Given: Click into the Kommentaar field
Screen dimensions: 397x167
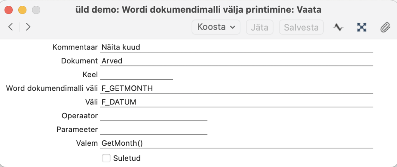Looking at the screenshot, I should coord(236,47).
